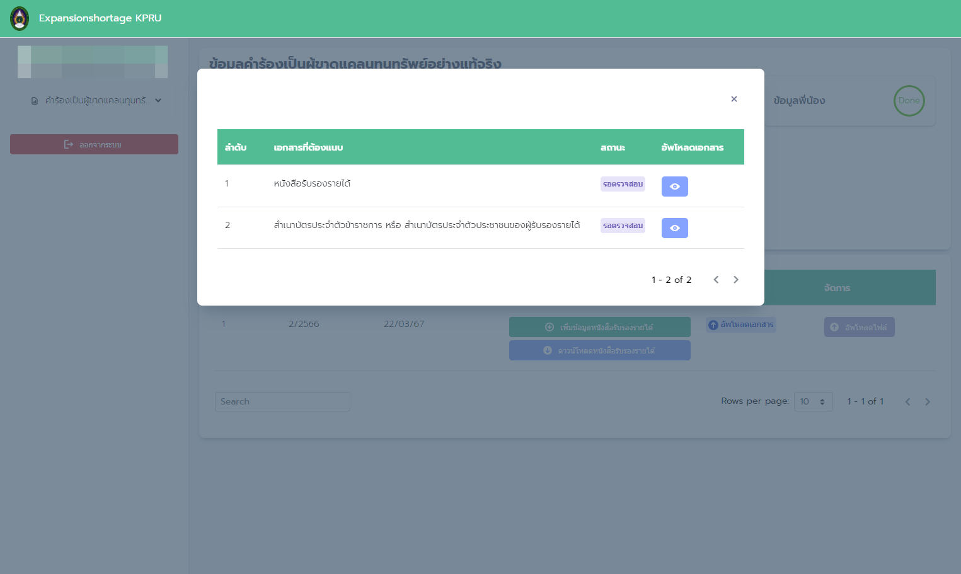Click the 1 - 2 of 2 pagination text

coord(671,280)
